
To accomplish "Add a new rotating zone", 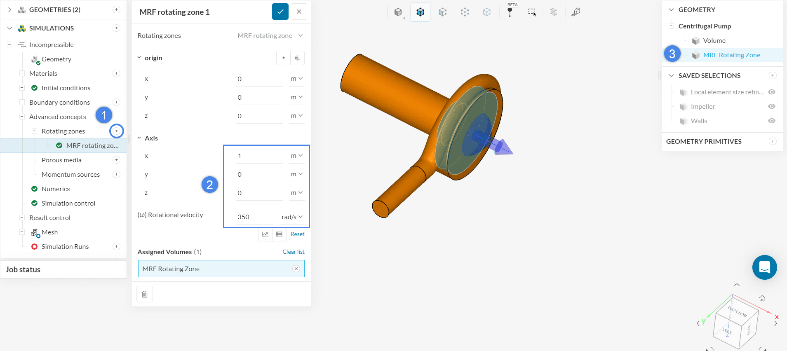I will pos(117,131).
